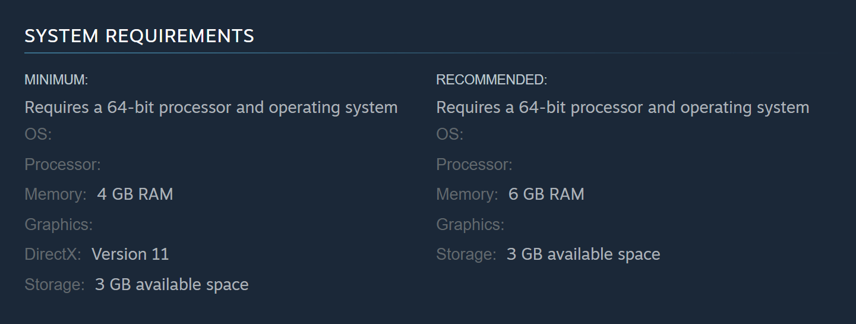Click the 4 GB RAM value

pyautogui.click(x=135, y=194)
